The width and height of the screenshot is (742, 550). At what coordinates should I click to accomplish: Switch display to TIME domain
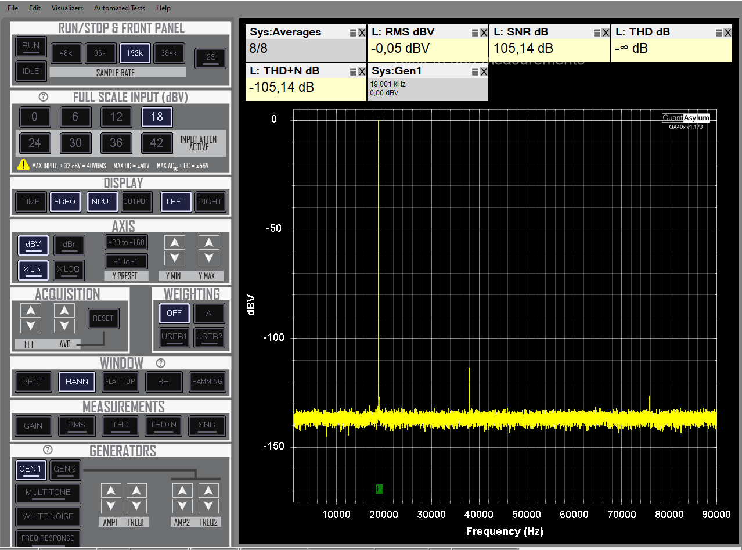pyautogui.click(x=31, y=202)
